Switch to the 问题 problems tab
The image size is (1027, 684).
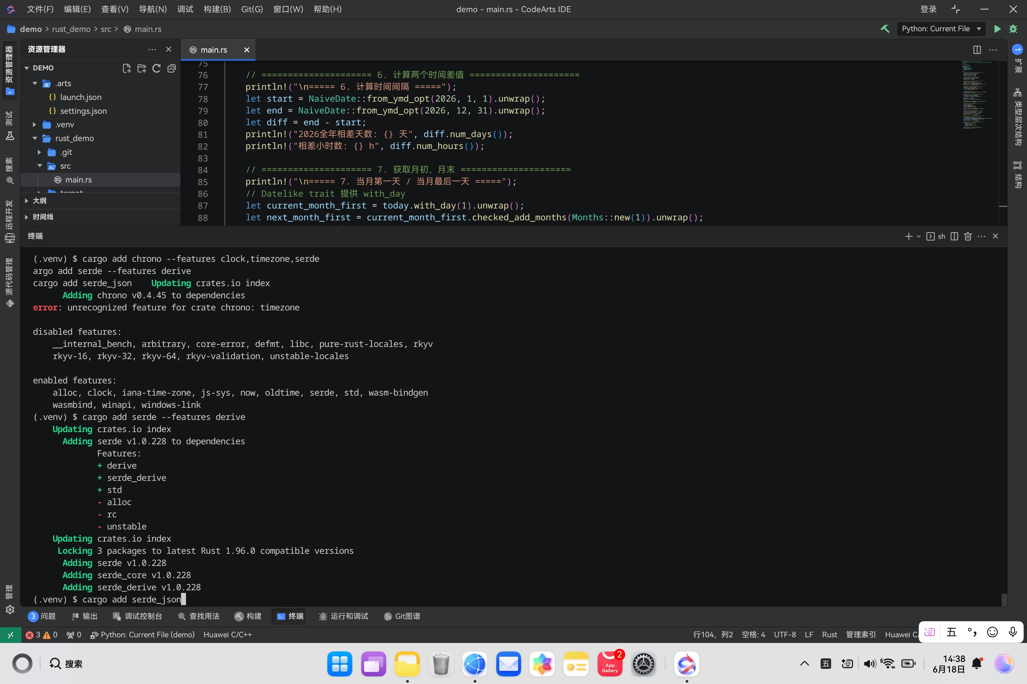click(x=42, y=616)
